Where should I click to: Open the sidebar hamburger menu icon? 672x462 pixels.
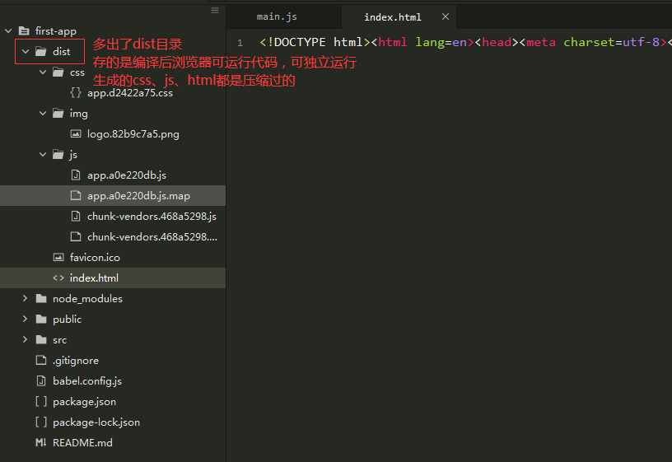(x=215, y=10)
